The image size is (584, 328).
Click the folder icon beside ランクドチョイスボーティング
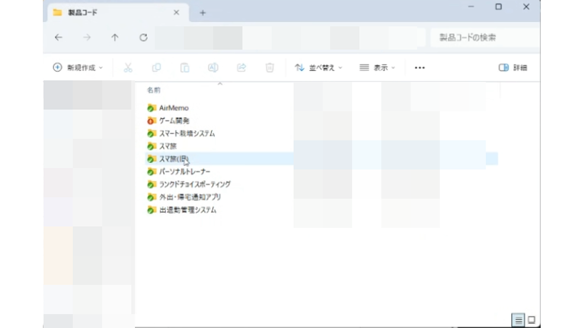coord(151,184)
